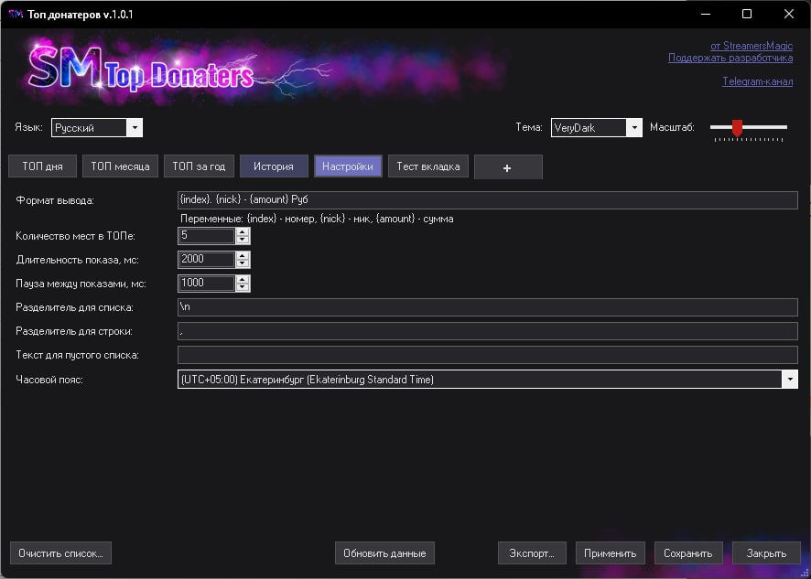The width and height of the screenshot is (811, 579).
Task: Open the Экспорт dialog button
Action: [x=532, y=553]
